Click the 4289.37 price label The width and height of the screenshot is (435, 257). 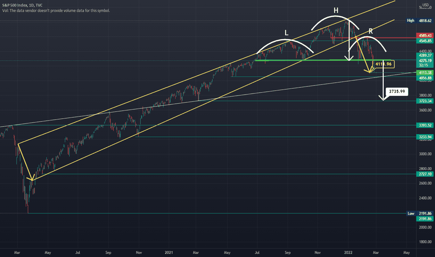(425, 55)
